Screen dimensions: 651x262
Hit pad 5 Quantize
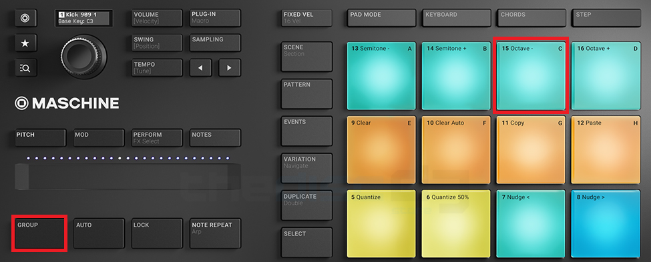tap(381, 224)
